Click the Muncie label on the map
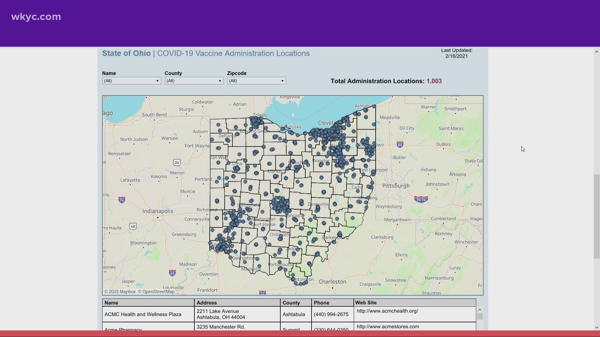This screenshot has width=600, height=337. coord(187,191)
